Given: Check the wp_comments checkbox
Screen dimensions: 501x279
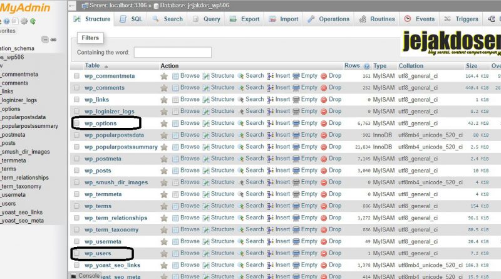Looking at the screenshot, I should tap(76, 88).
